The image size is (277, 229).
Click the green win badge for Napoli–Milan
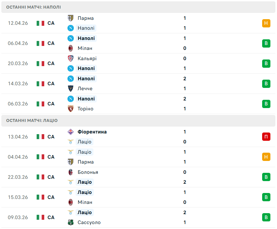point(266,43)
